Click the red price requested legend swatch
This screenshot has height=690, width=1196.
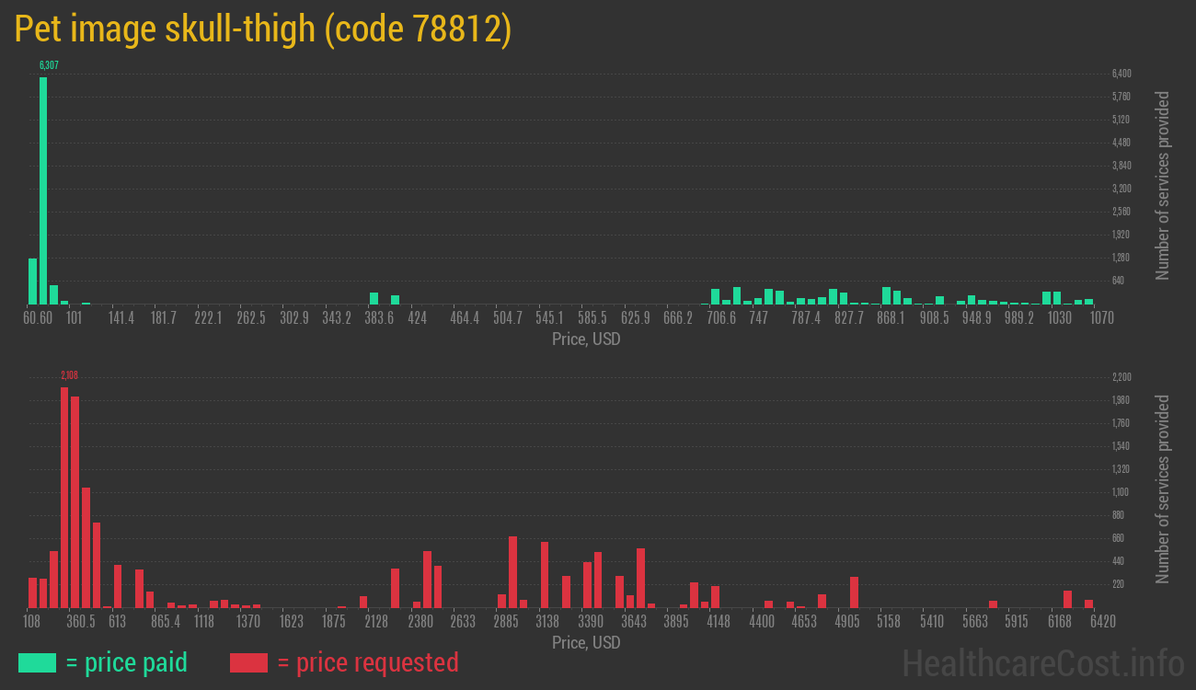[x=248, y=662]
